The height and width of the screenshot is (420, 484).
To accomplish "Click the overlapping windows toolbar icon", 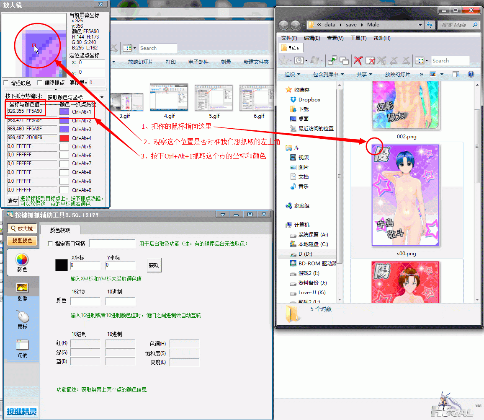I will pyautogui.click(x=344, y=61).
